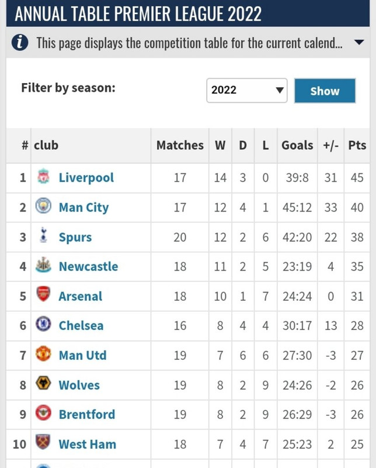The image size is (376, 468).
Task: Click the West Ham crest icon
Action: [x=44, y=442]
